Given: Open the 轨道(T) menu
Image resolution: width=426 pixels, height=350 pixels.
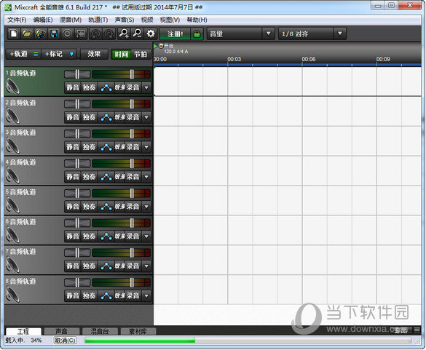Looking at the screenshot, I should pos(98,20).
